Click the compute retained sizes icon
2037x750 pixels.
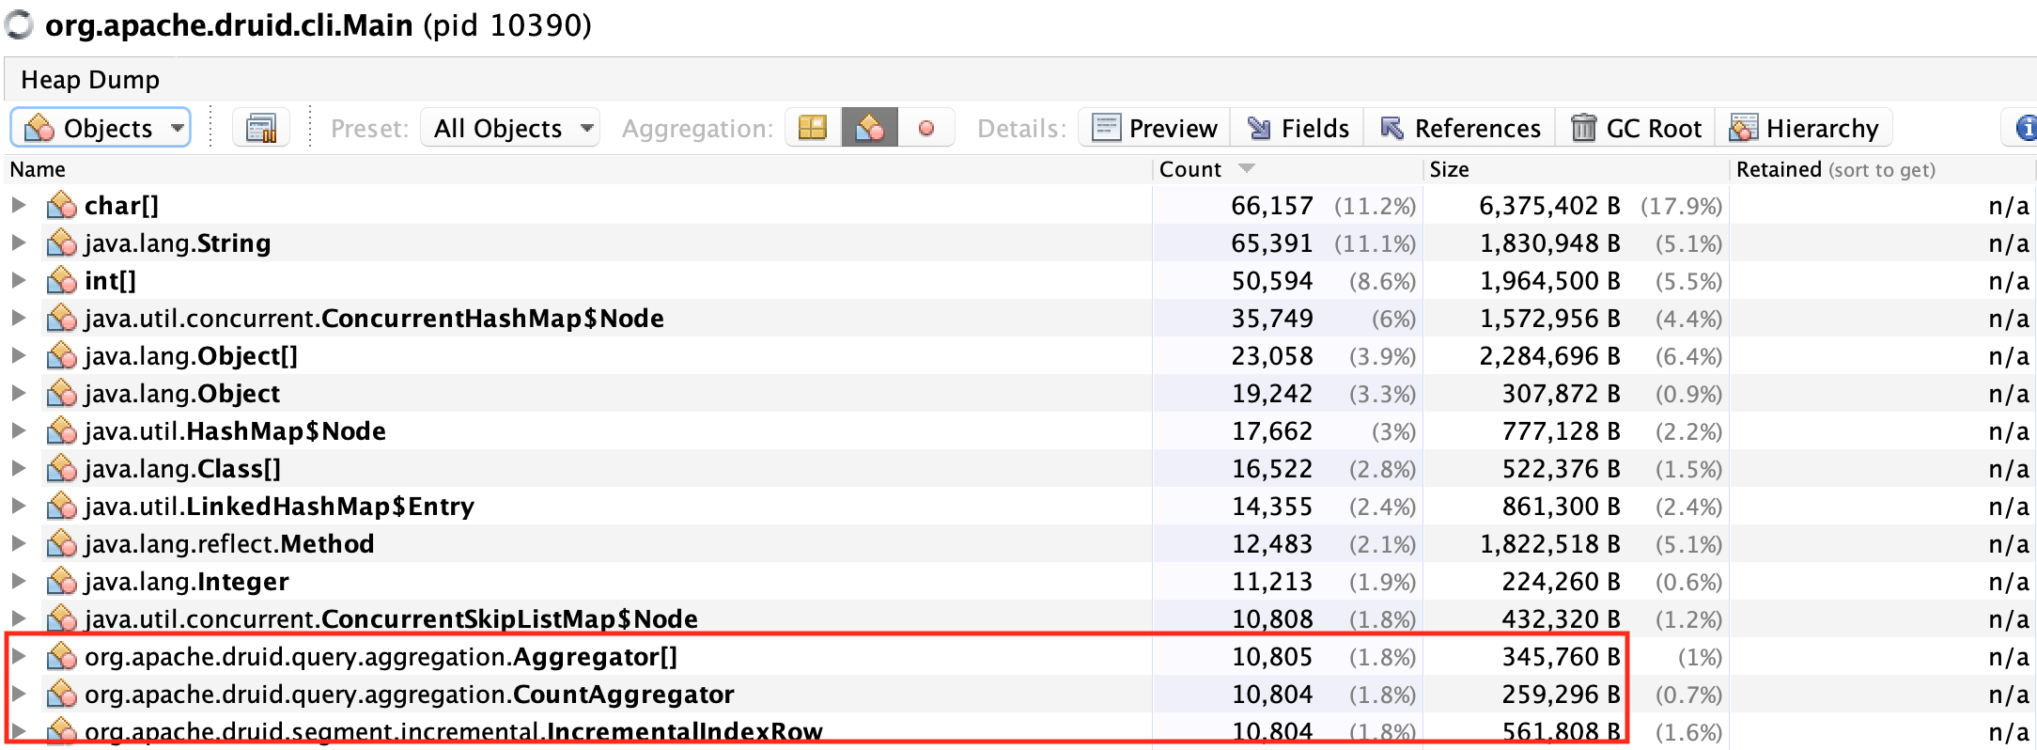[x=260, y=128]
